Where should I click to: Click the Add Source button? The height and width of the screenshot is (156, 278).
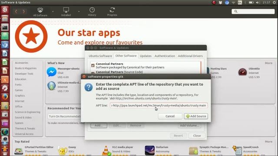point(196,116)
